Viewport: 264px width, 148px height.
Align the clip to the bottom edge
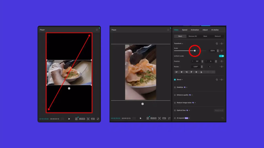coord(201,72)
